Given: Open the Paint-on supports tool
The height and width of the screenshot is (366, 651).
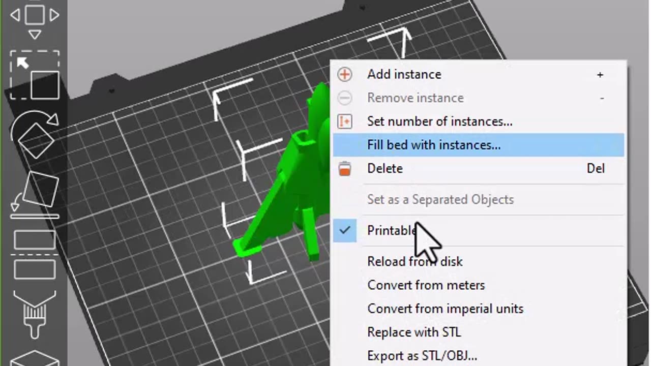Looking at the screenshot, I should [35, 314].
